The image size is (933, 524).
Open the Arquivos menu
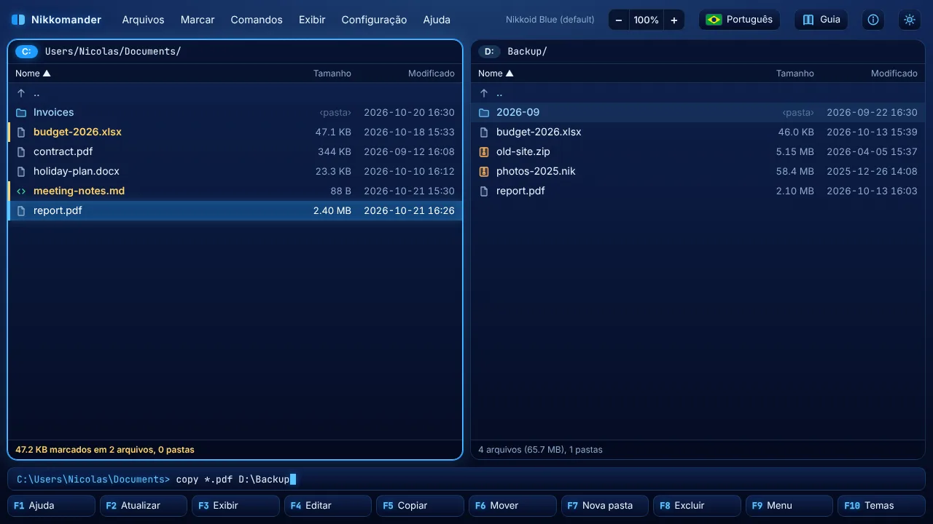(x=144, y=20)
